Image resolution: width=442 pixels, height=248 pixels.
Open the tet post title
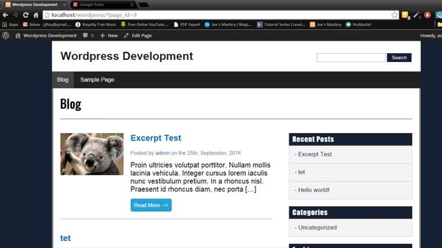pyautogui.click(x=66, y=238)
